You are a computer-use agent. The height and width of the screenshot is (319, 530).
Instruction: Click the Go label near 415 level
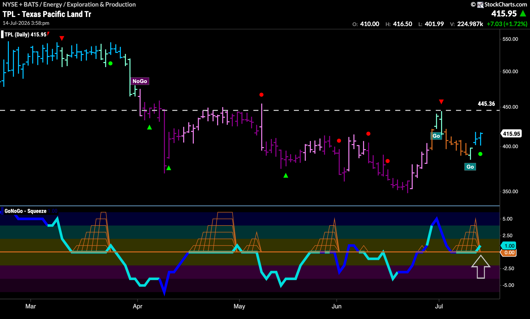tap(436, 136)
